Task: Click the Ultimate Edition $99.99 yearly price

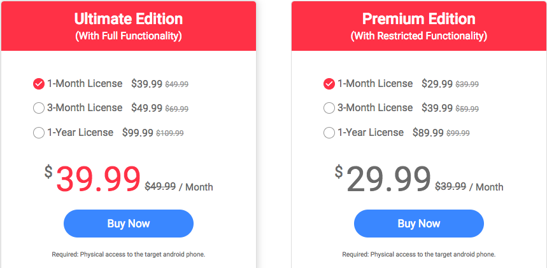Action: 142,133
